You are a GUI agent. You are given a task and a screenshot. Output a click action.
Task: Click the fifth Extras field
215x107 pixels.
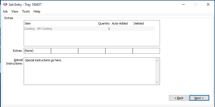pyautogui.click(x=146, y=51)
